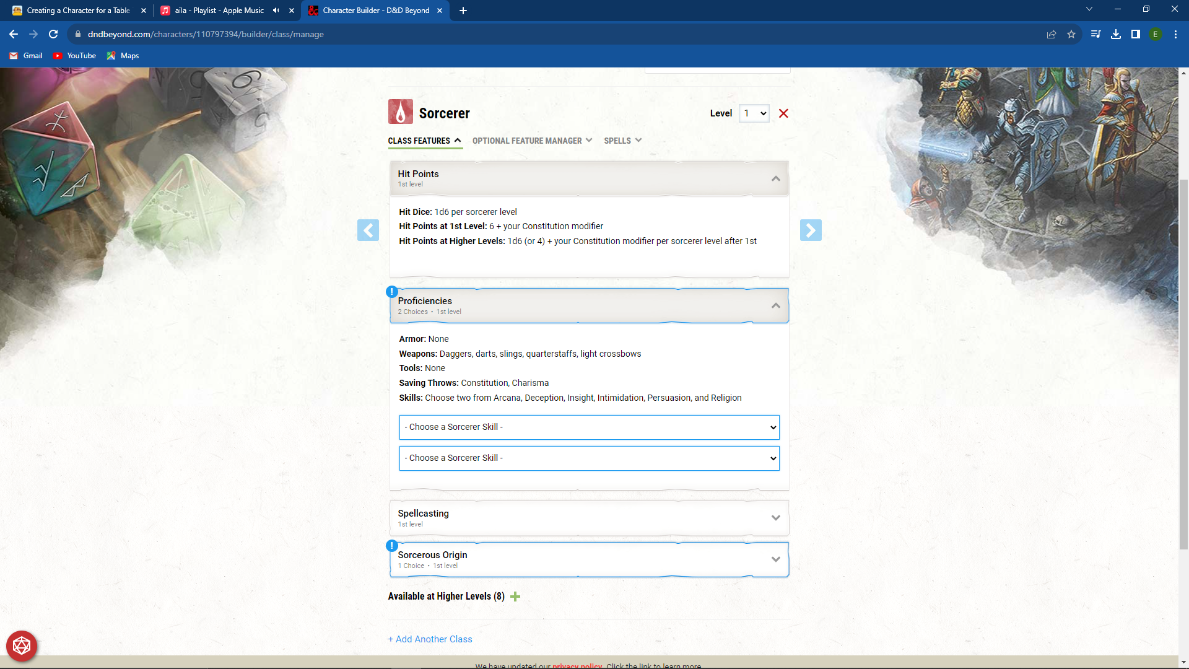Open the second Choose a Sorcerer Skill dropdown
This screenshot has height=669, width=1189.
coord(589,458)
